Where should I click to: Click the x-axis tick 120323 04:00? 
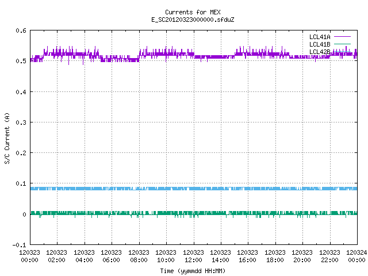pyautogui.click(x=84, y=256)
